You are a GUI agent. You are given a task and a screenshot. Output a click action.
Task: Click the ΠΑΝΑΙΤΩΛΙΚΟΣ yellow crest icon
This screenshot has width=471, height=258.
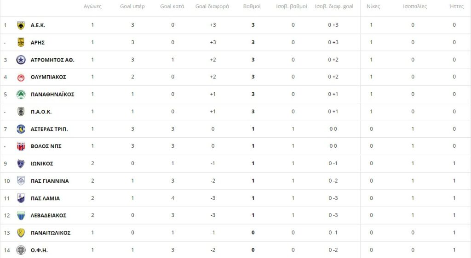(21, 233)
